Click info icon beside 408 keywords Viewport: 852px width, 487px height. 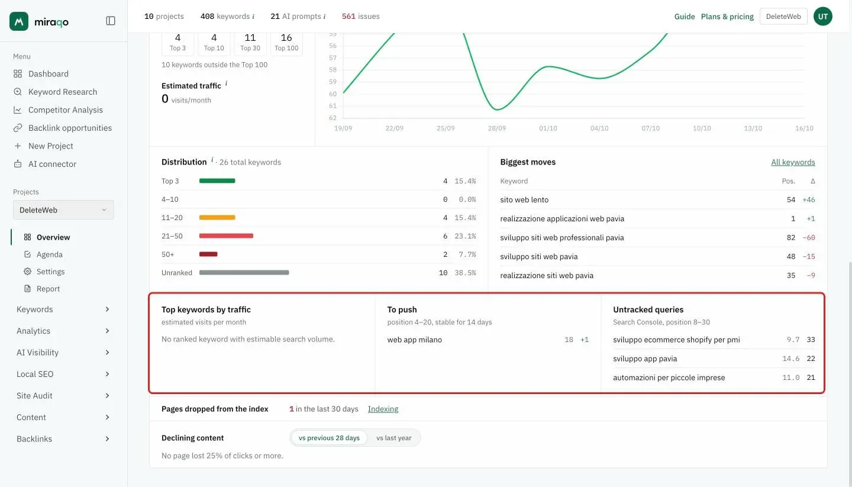tap(253, 17)
